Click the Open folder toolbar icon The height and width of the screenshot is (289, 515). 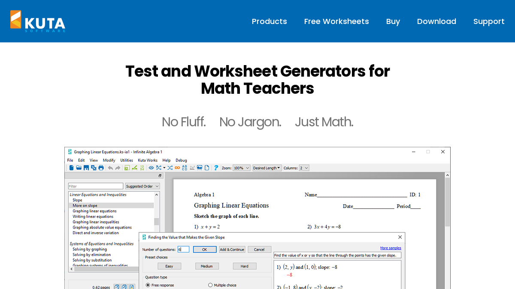(x=79, y=168)
